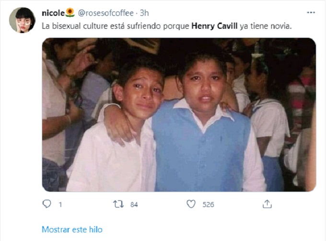The width and height of the screenshot is (326, 241).
Task: Open the share options icon
Action: (267, 204)
